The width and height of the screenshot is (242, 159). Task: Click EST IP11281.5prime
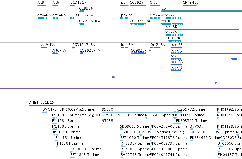click(x=55, y=135)
